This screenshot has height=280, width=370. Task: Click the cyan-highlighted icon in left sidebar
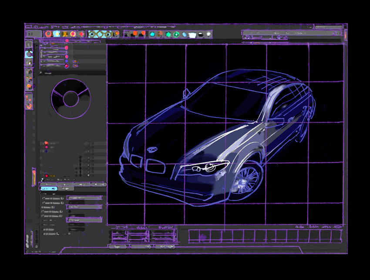29,54
